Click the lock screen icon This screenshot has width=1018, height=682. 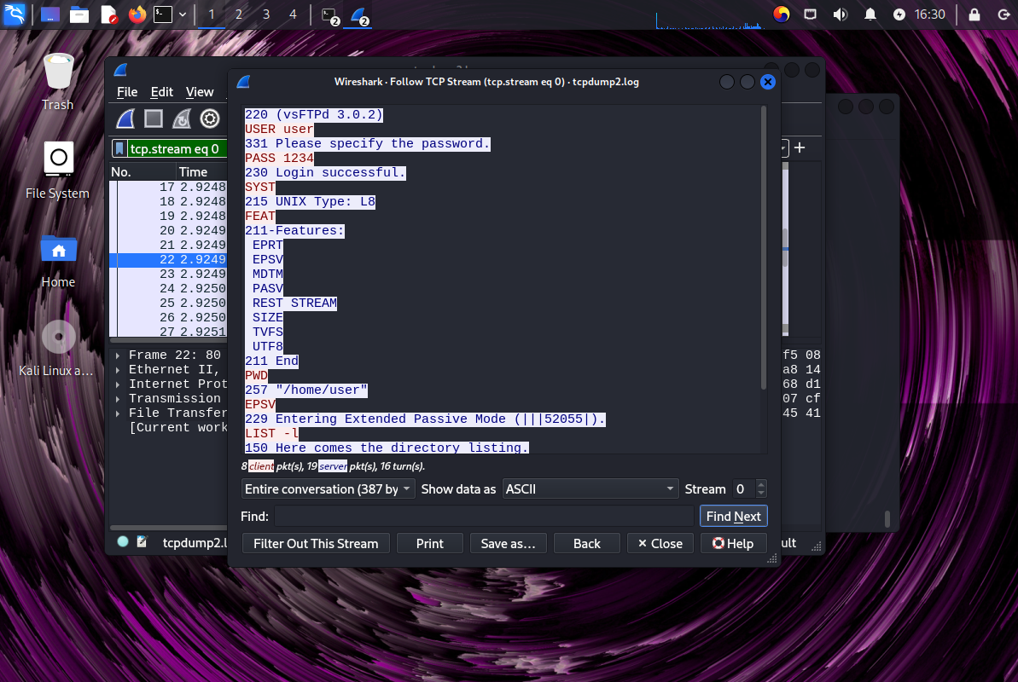coord(974,14)
